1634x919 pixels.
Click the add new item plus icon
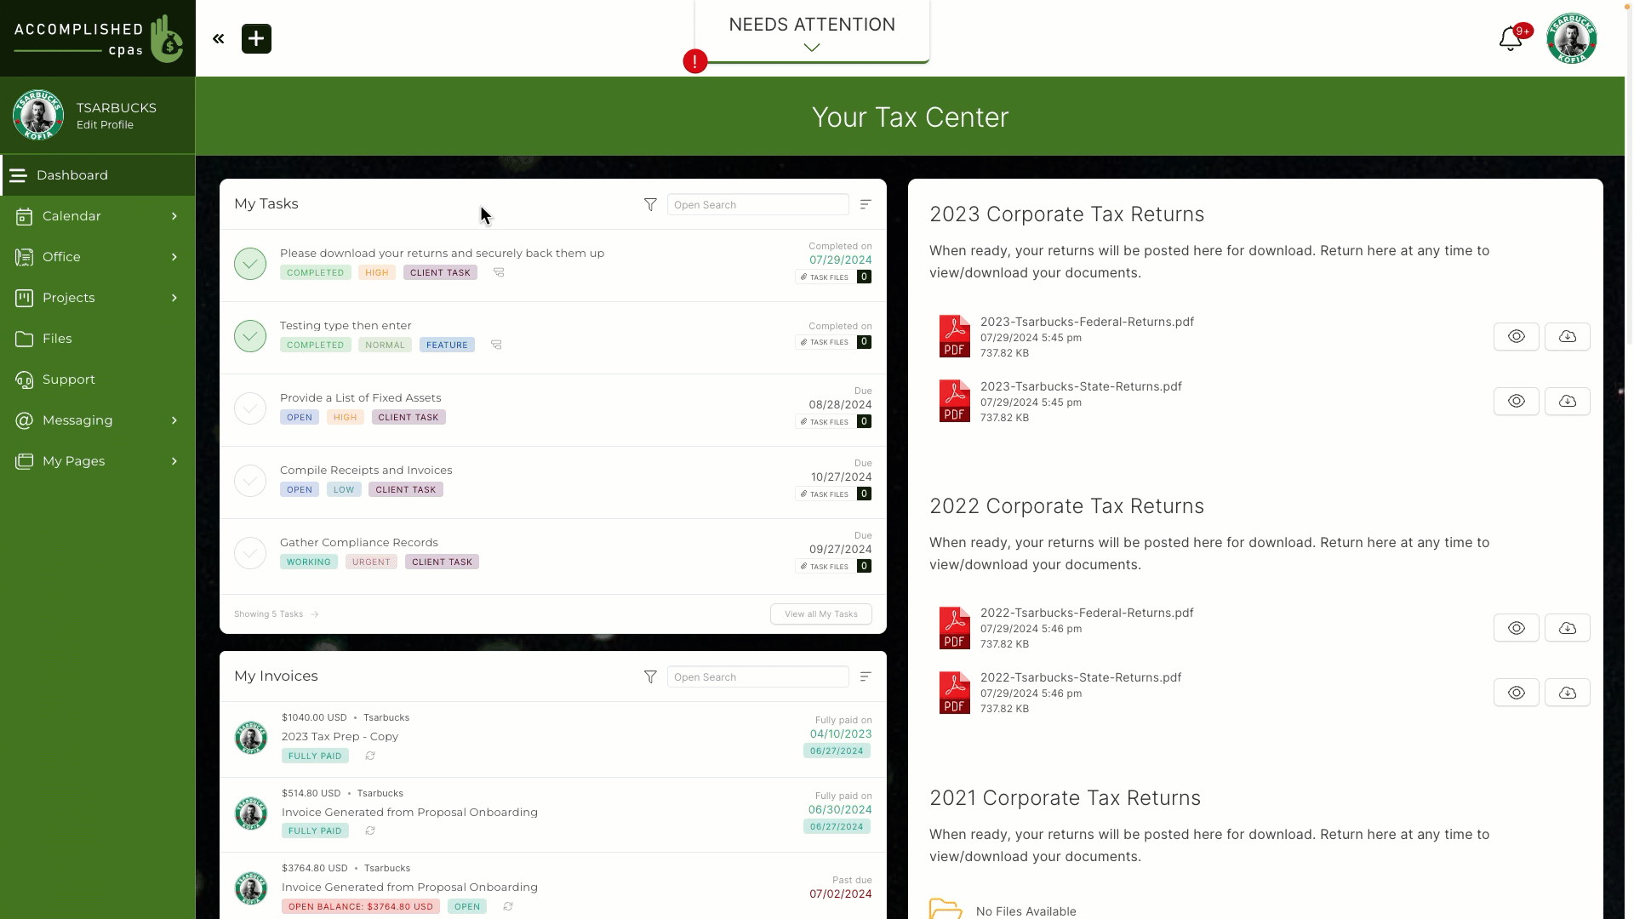click(x=256, y=38)
